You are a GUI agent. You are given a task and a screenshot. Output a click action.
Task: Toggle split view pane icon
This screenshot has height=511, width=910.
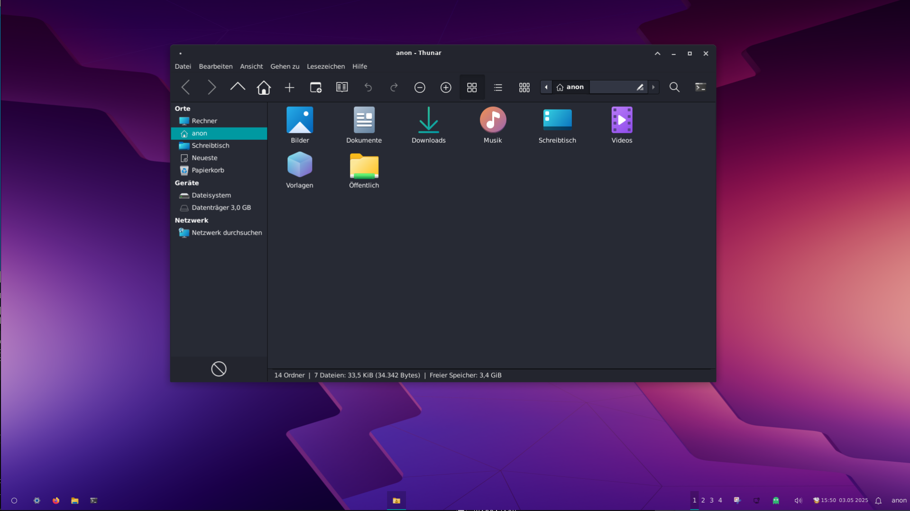[341, 87]
